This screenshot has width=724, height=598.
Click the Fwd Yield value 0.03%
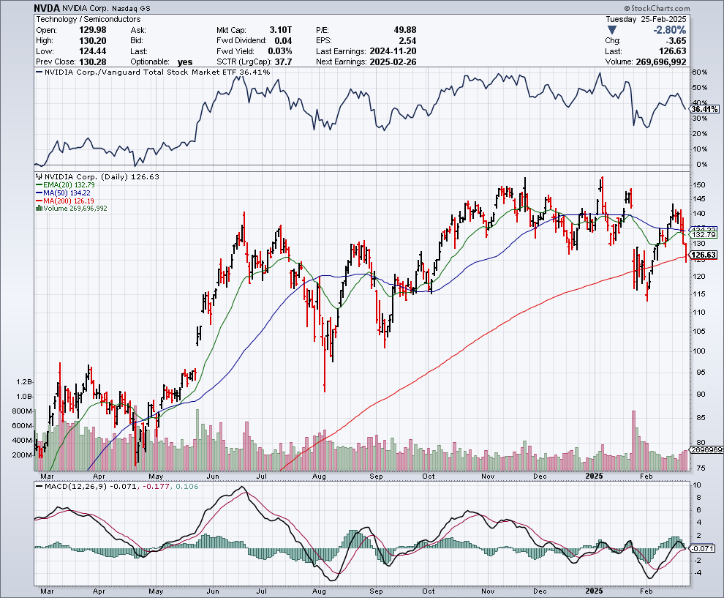280,51
